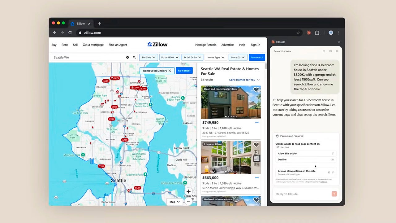The width and height of the screenshot is (396, 223).
Task: Allow this action for Claude
Action: (x=306, y=154)
